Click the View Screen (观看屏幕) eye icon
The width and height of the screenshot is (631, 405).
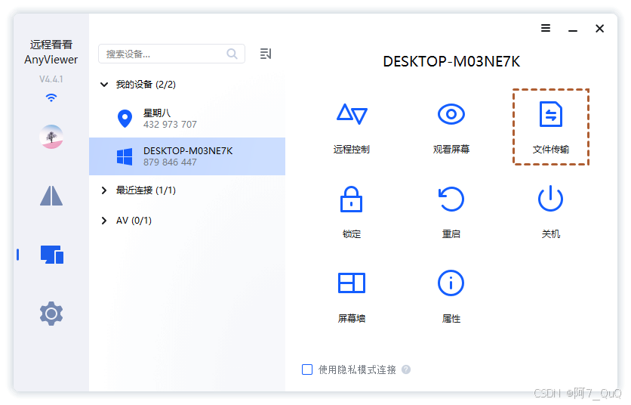tap(451, 114)
